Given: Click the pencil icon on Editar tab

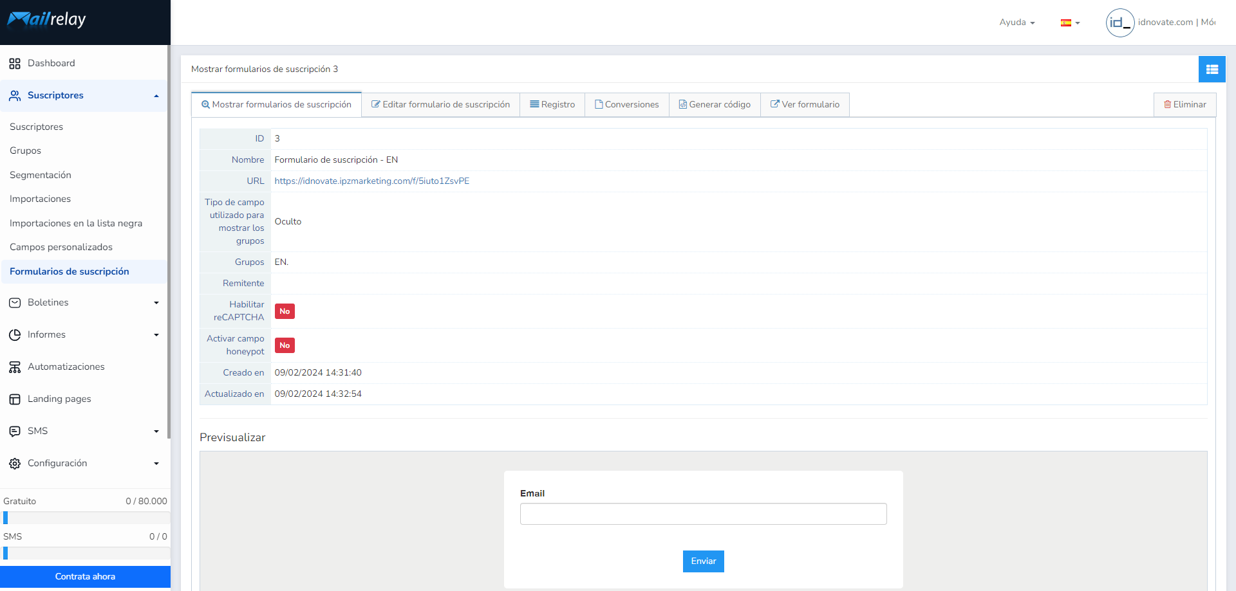Looking at the screenshot, I should pos(376,105).
